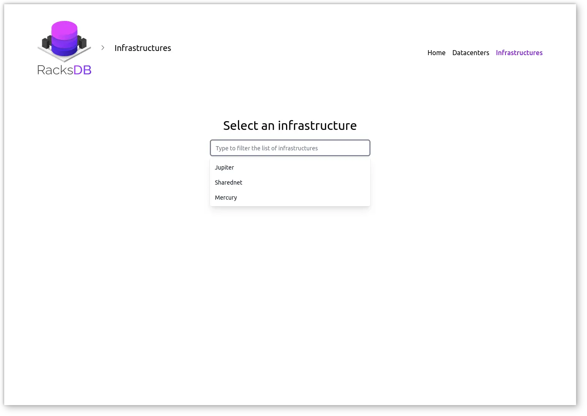The image size is (587, 416).
Task: Focus the infrastructure filter input field
Action: pyautogui.click(x=290, y=148)
